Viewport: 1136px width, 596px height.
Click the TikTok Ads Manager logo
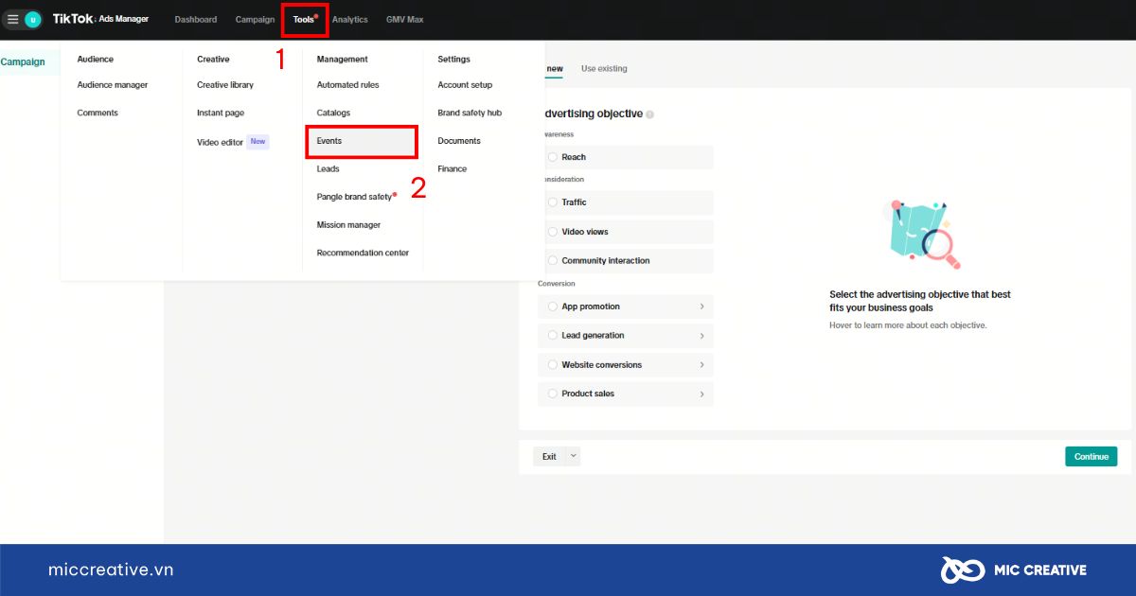(x=100, y=19)
